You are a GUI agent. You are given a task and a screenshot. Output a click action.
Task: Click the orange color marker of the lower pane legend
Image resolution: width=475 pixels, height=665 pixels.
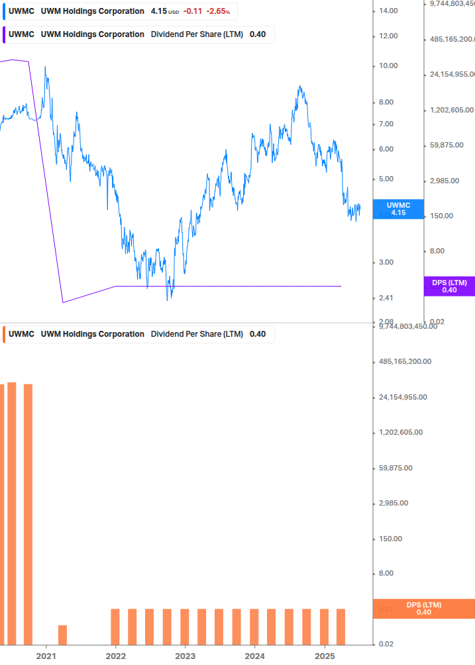[4, 334]
